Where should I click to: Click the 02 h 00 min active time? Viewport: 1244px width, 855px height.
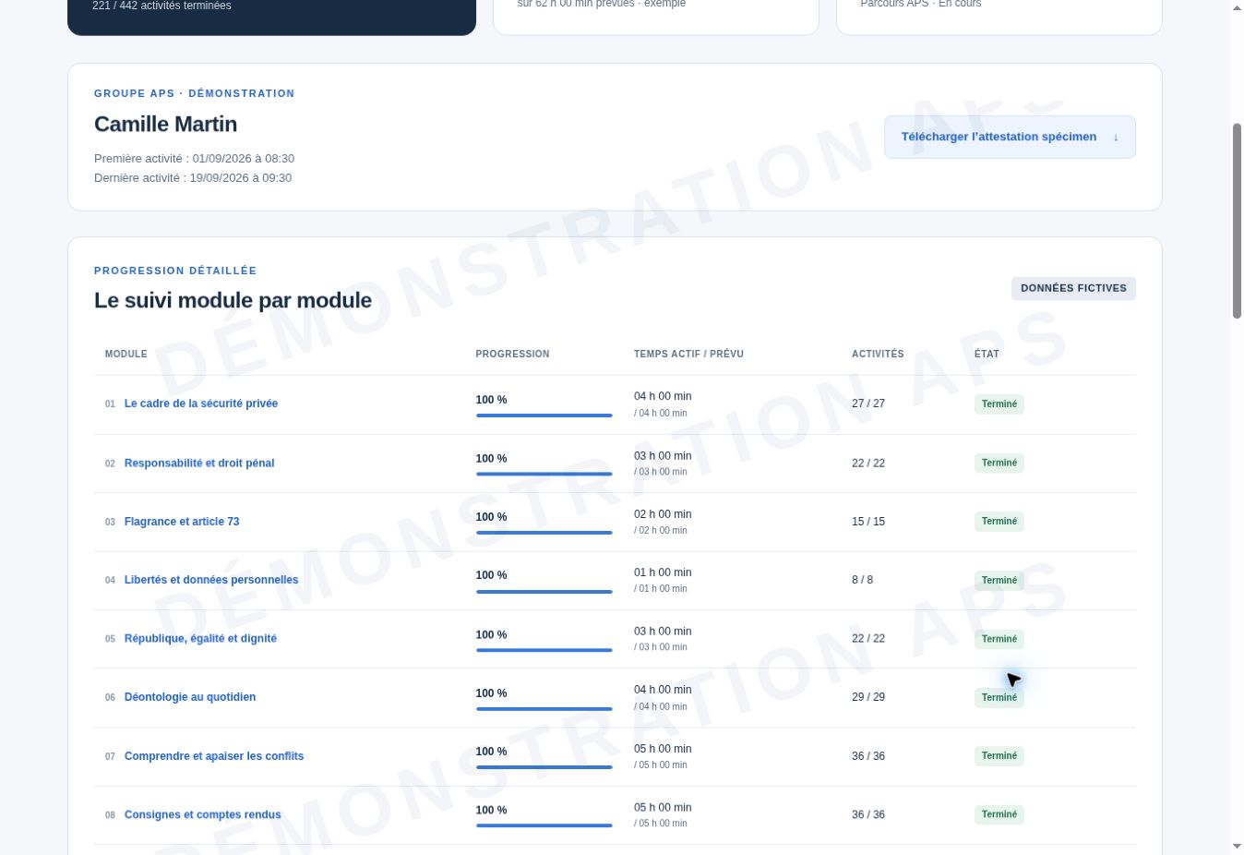tap(663, 514)
